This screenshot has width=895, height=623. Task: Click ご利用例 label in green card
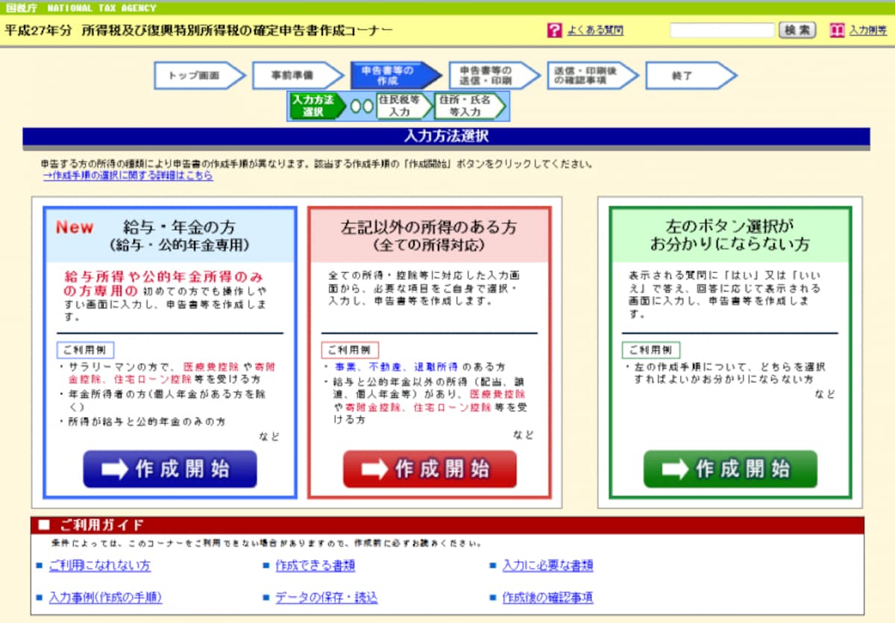click(650, 350)
